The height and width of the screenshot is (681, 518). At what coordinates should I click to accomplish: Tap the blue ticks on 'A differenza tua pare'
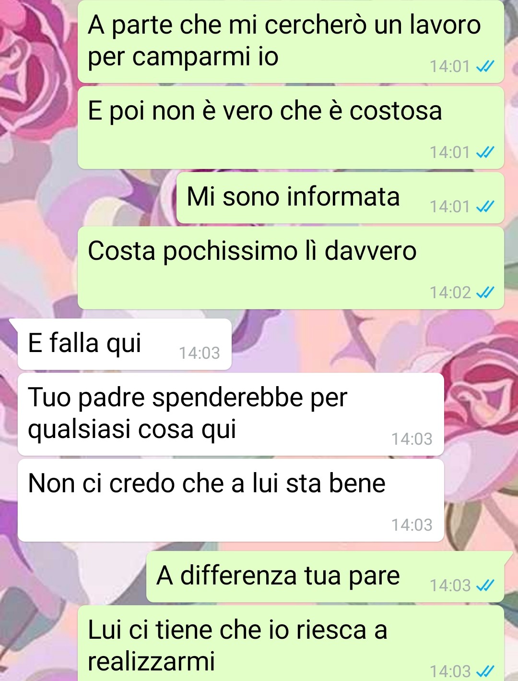coord(485,585)
